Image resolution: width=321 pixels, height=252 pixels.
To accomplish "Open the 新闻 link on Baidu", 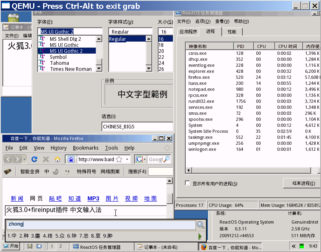I will click(x=17, y=198).
